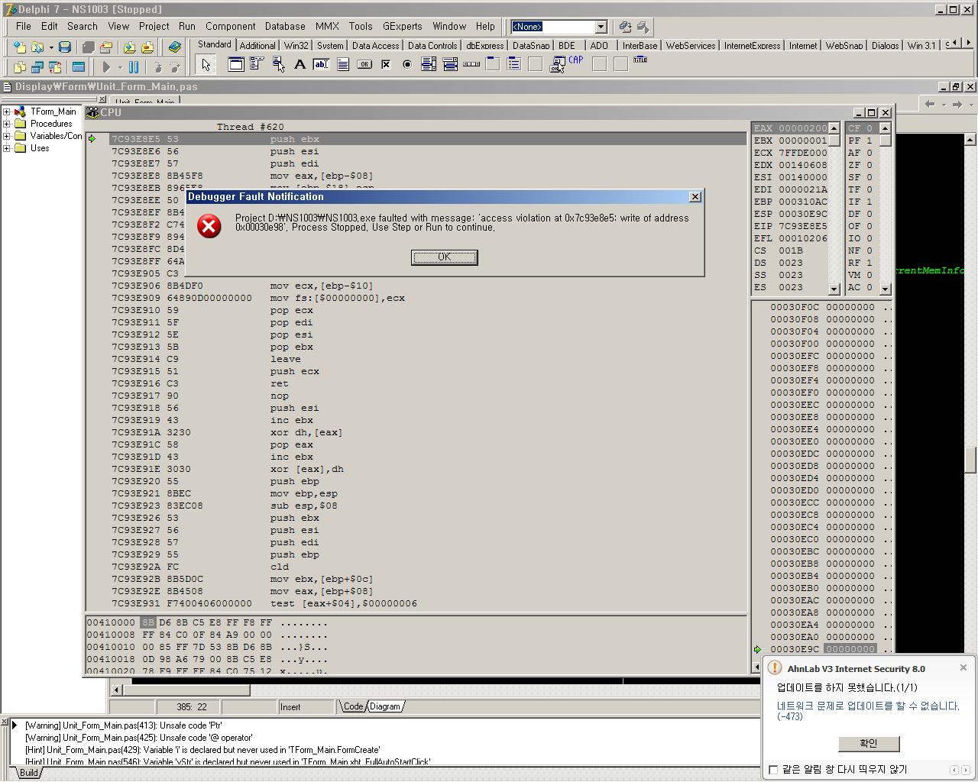
Task: Switch to the Win32 component tab
Action: pyautogui.click(x=296, y=46)
